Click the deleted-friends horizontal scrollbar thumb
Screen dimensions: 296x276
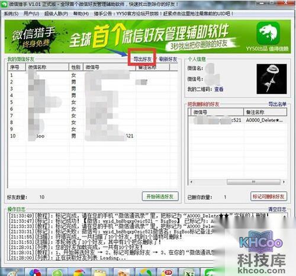tap(253, 182)
